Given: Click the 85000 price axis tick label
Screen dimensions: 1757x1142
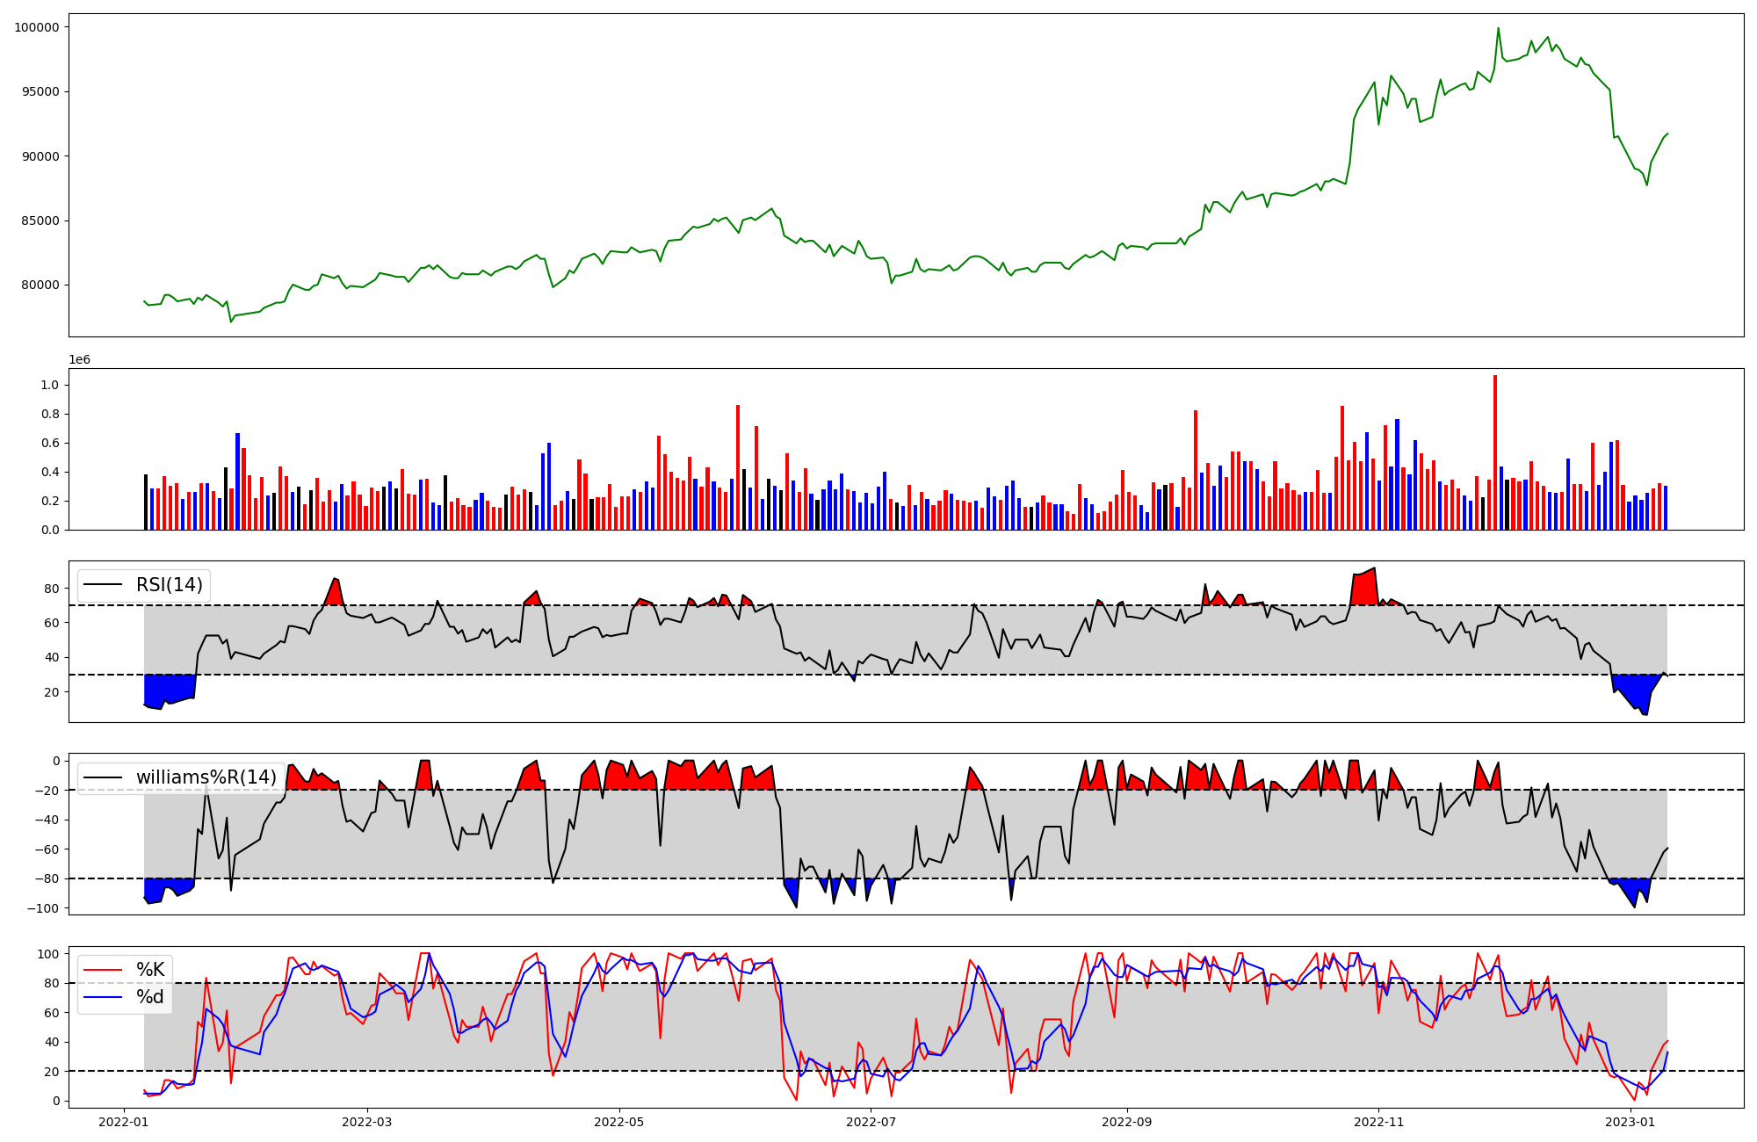Looking at the screenshot, I should click(40, 220).
